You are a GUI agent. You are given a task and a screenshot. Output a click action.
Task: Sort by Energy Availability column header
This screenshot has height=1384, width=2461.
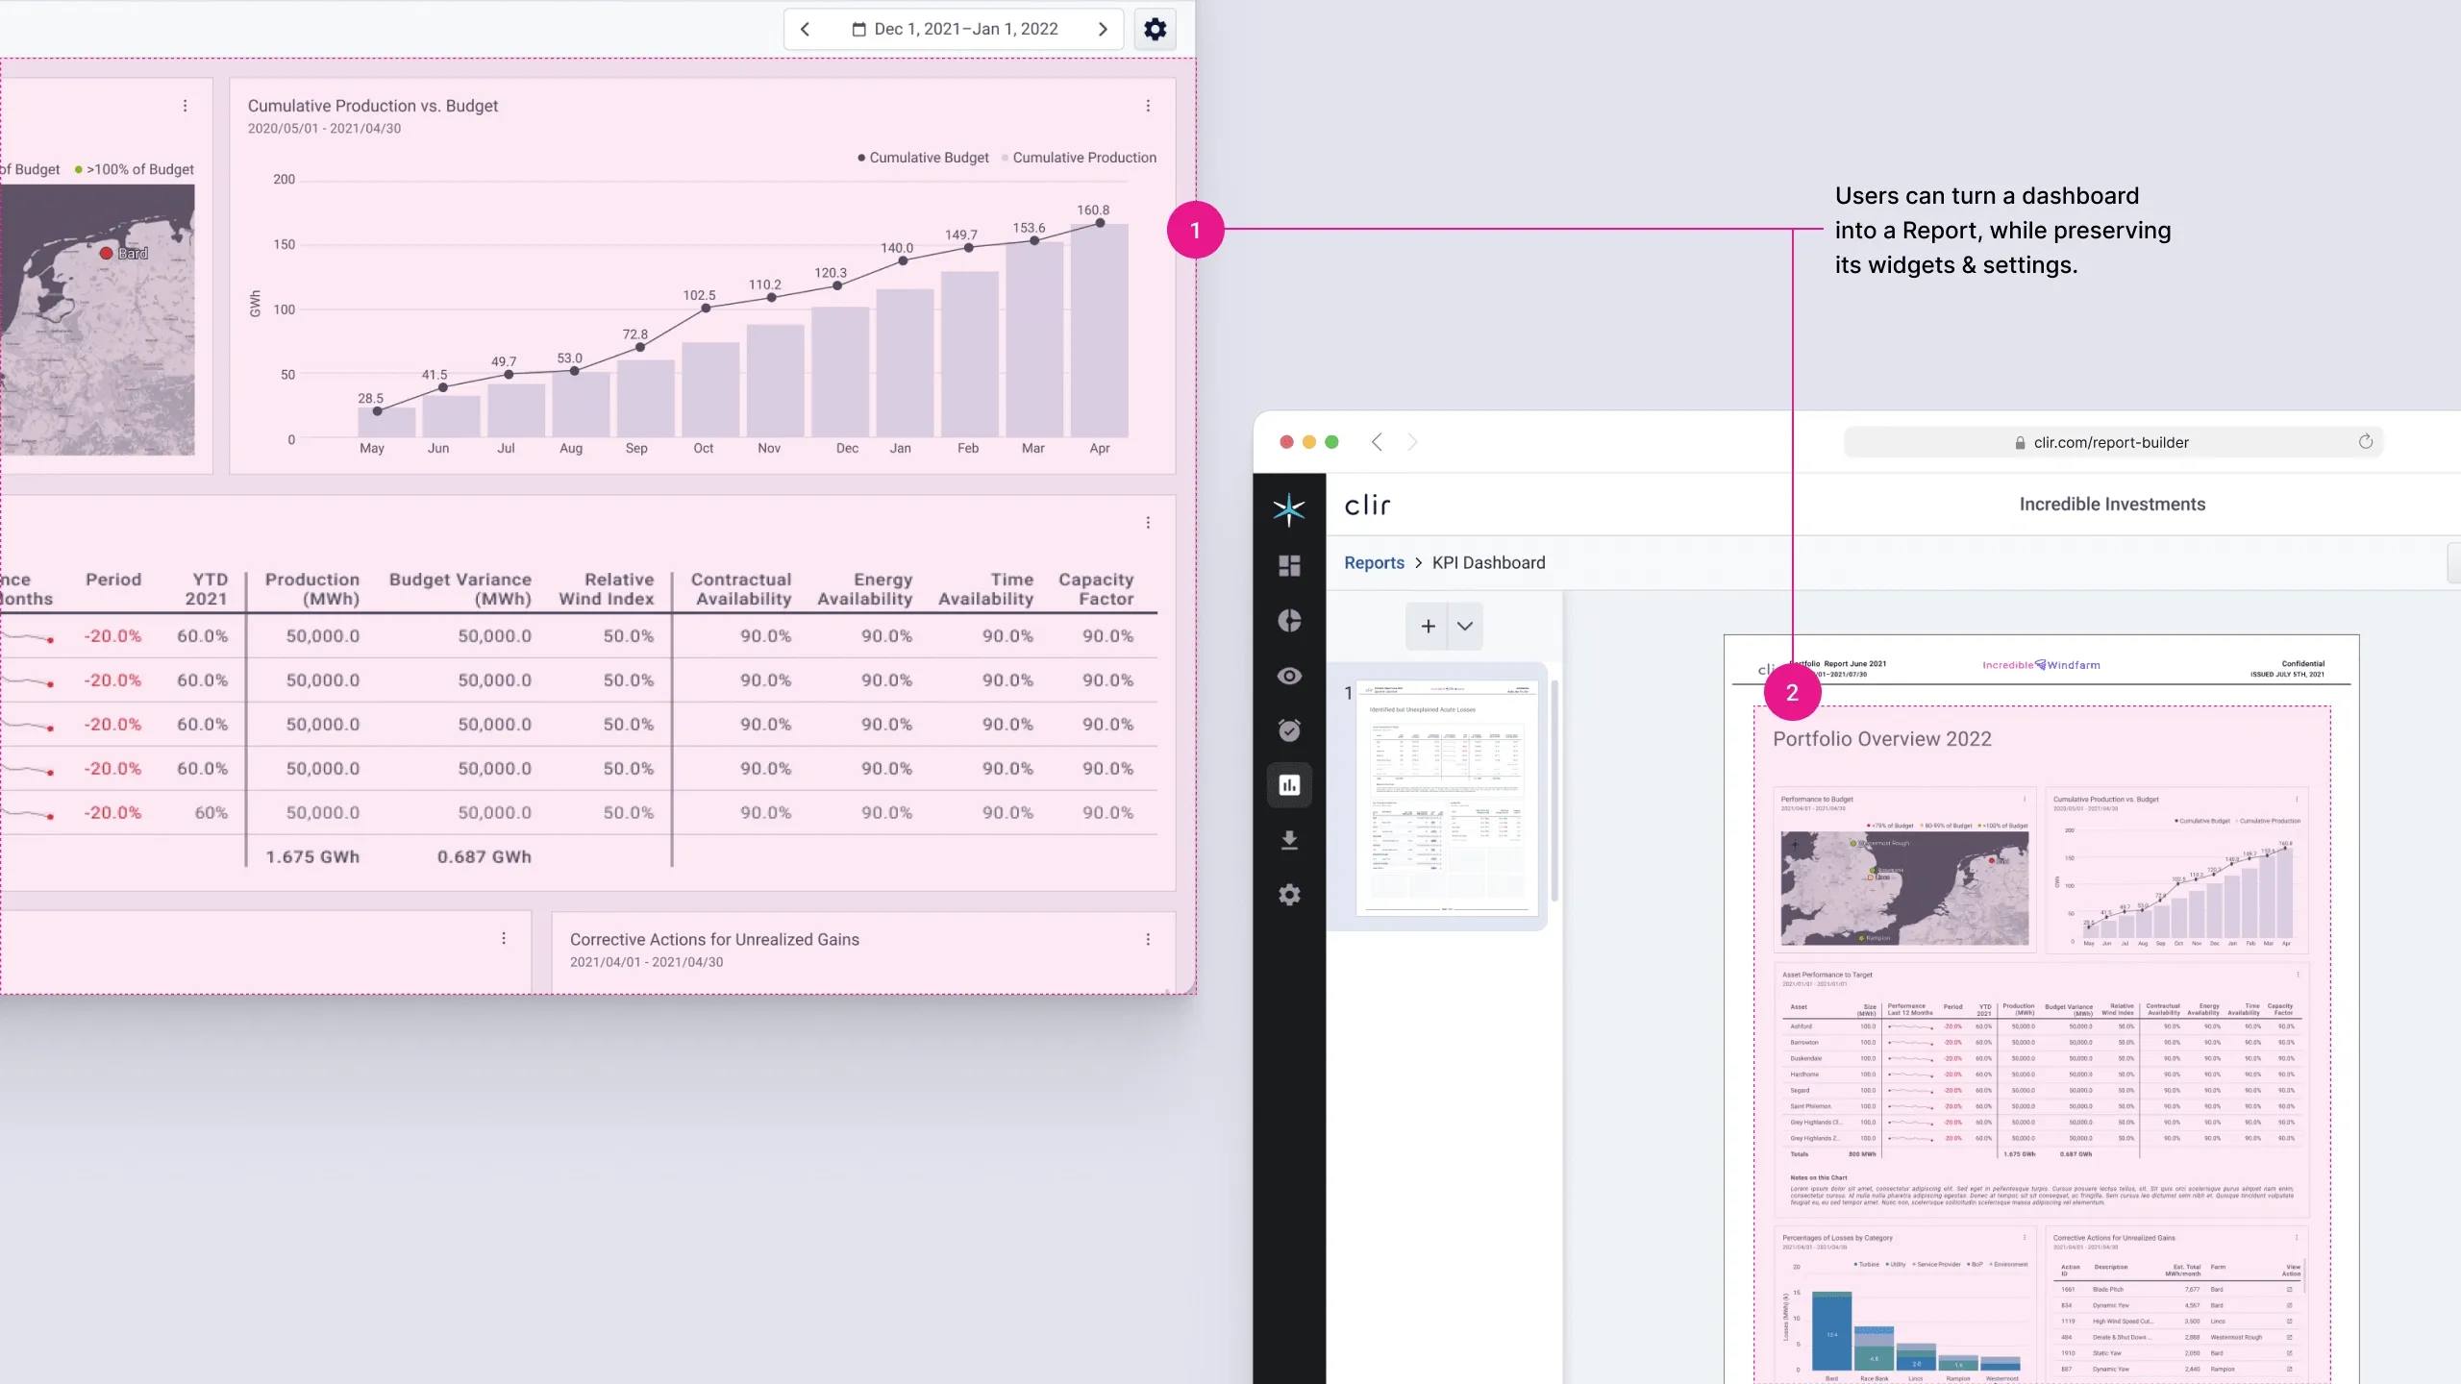(x=865, y=588)
